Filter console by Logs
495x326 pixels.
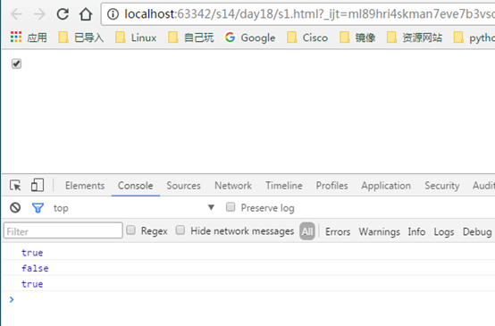pos(443,231)
